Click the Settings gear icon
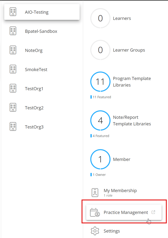168x238 pixels. pyautogui.click(x=95, y=231)
